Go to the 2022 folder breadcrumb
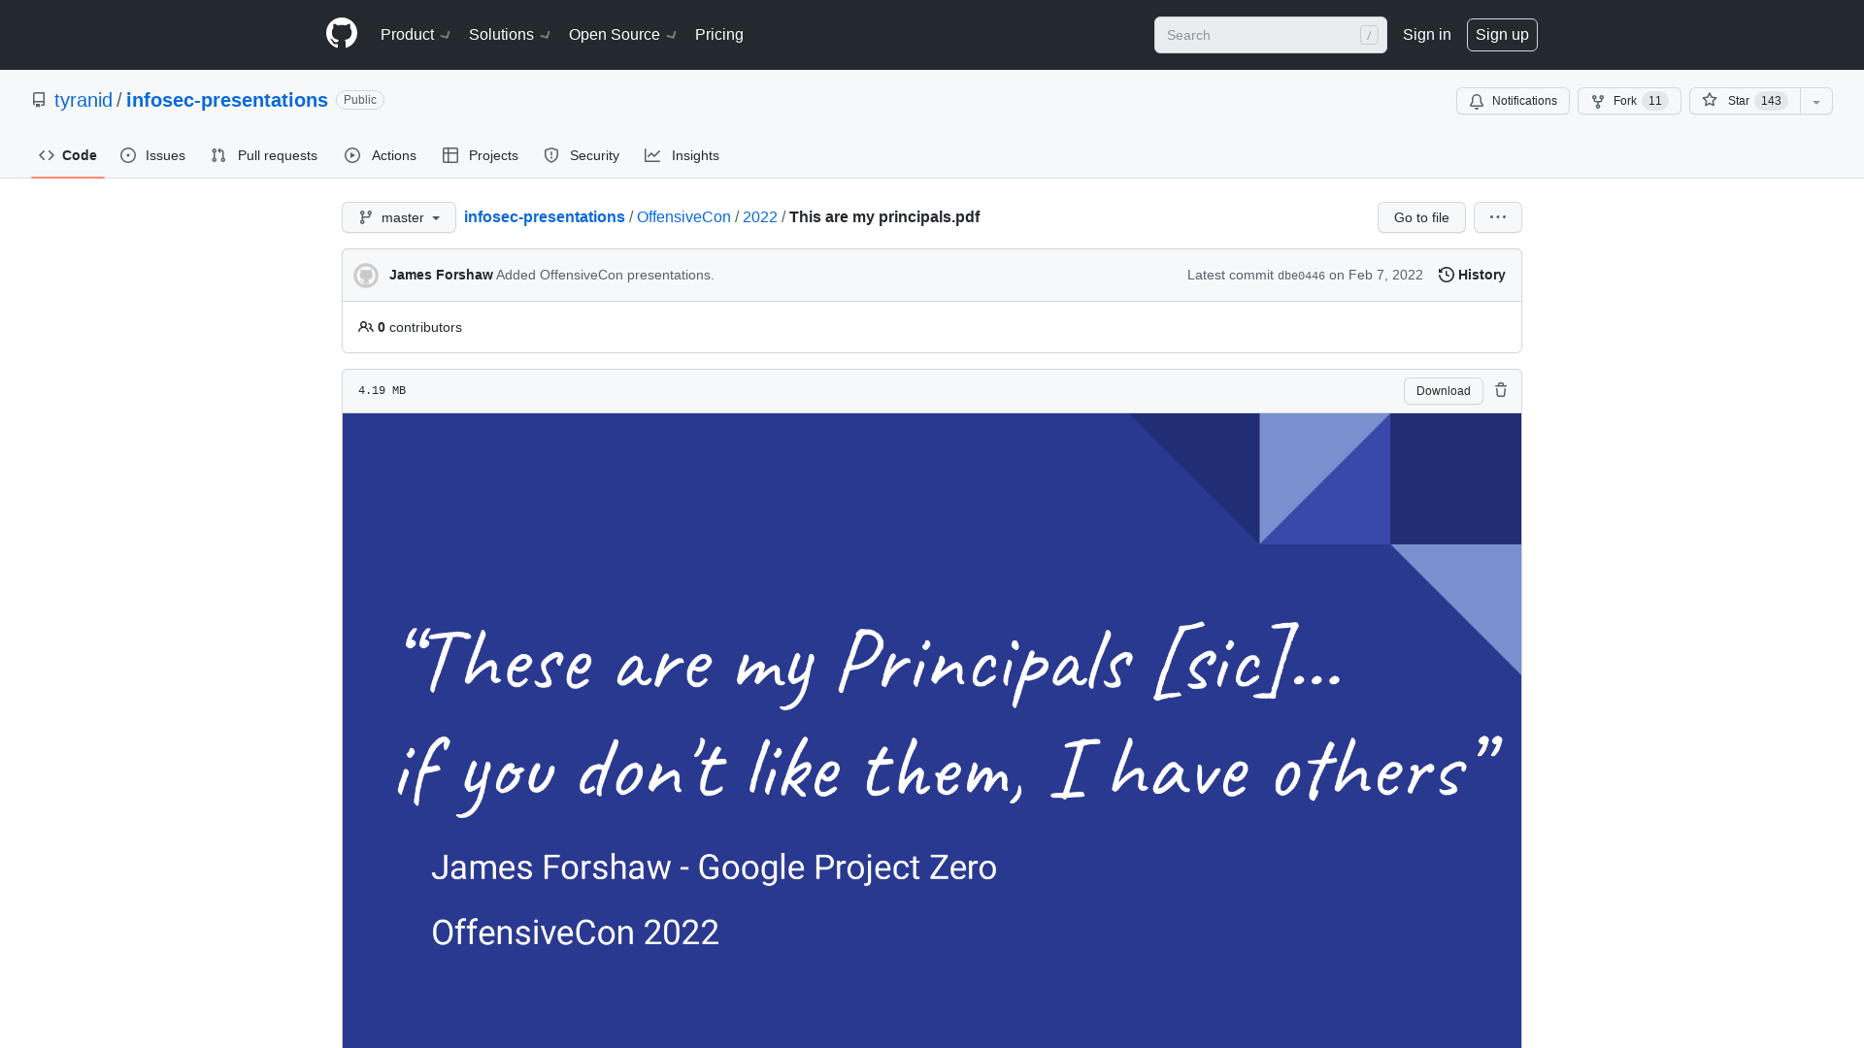Image resolution: width=1864 pixels, height=1048 pixels. pyautogui.click(x=760, y=216)
